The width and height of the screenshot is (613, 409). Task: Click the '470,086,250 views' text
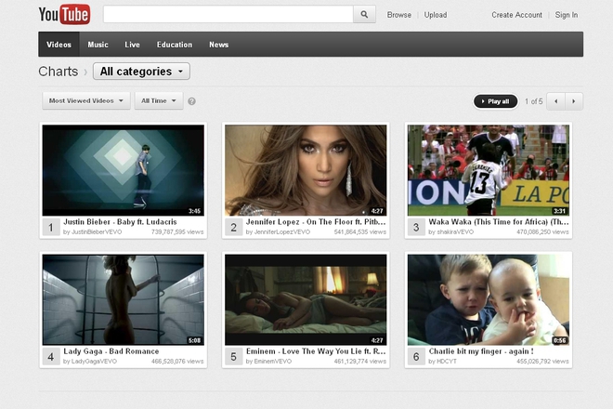[542, 232]
